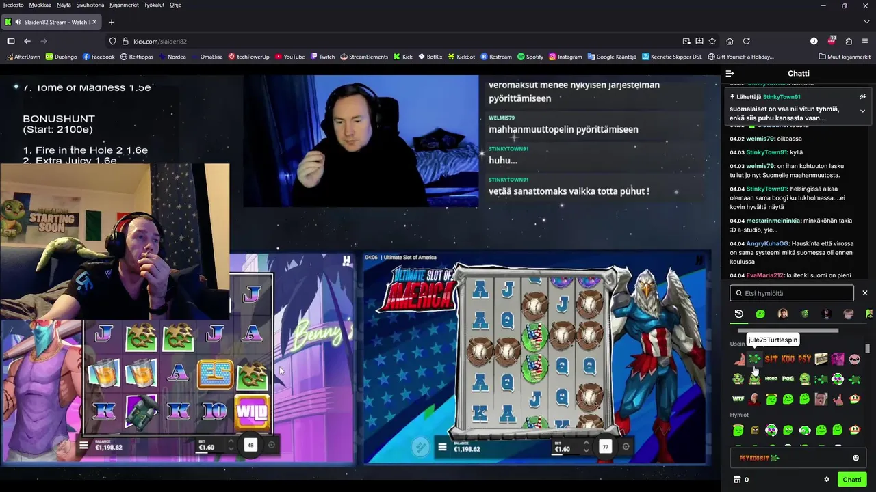Screen dimensions: 876x492
Task: Bookmark this page with the star
Action: pyautogui.click(x=712, y=41)
